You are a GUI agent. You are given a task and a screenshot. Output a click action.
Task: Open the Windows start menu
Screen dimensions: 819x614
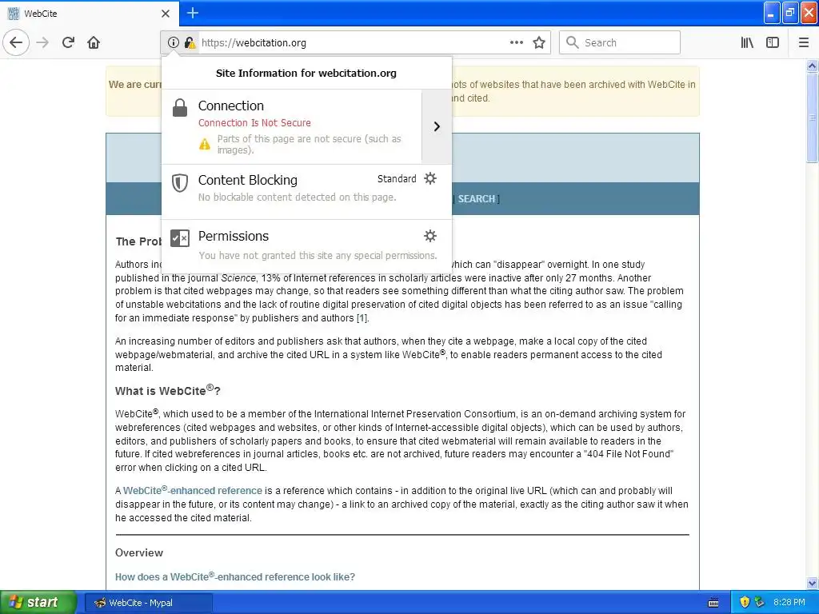coord(38,603)
